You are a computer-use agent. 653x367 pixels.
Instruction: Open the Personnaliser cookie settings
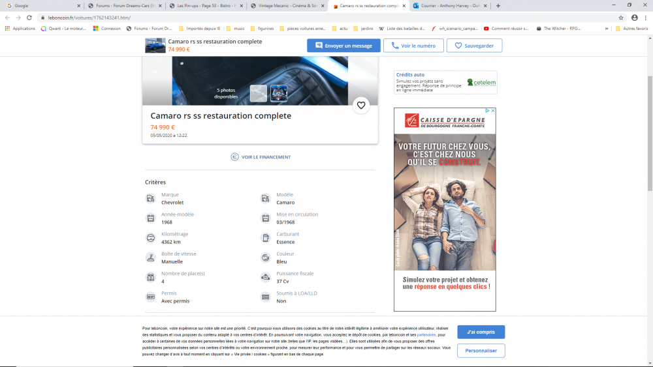481,351
